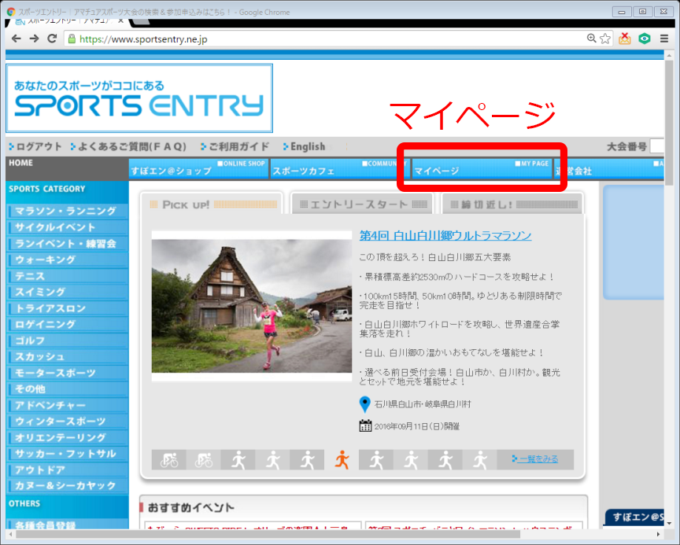The image size is (680, 545).
Task: Select ウィンタースポーツ category
Action: click(x=67, y=421)
